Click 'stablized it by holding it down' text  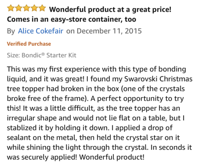click(58, 128)
